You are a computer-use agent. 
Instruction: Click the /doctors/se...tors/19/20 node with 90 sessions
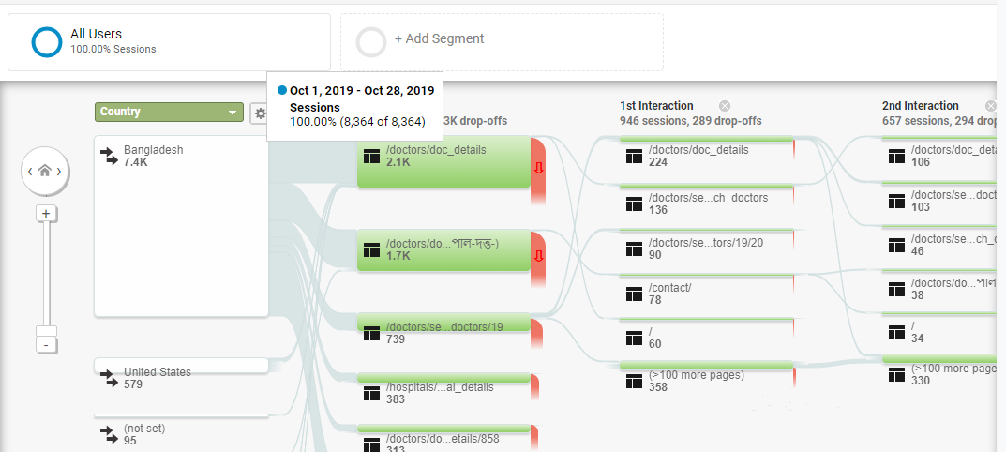[706, 245]
